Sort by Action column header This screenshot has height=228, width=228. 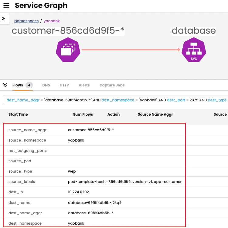[114, 114]
